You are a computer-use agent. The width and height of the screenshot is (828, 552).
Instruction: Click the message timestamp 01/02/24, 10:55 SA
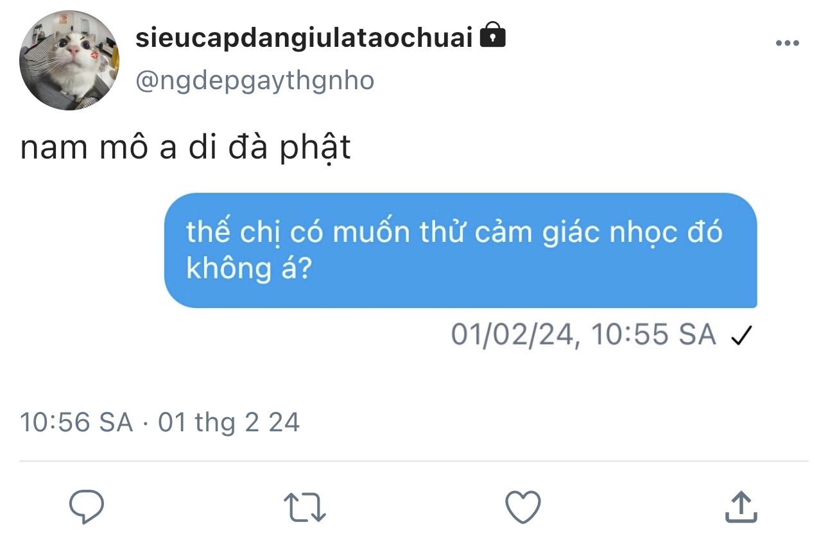point(583,335)
